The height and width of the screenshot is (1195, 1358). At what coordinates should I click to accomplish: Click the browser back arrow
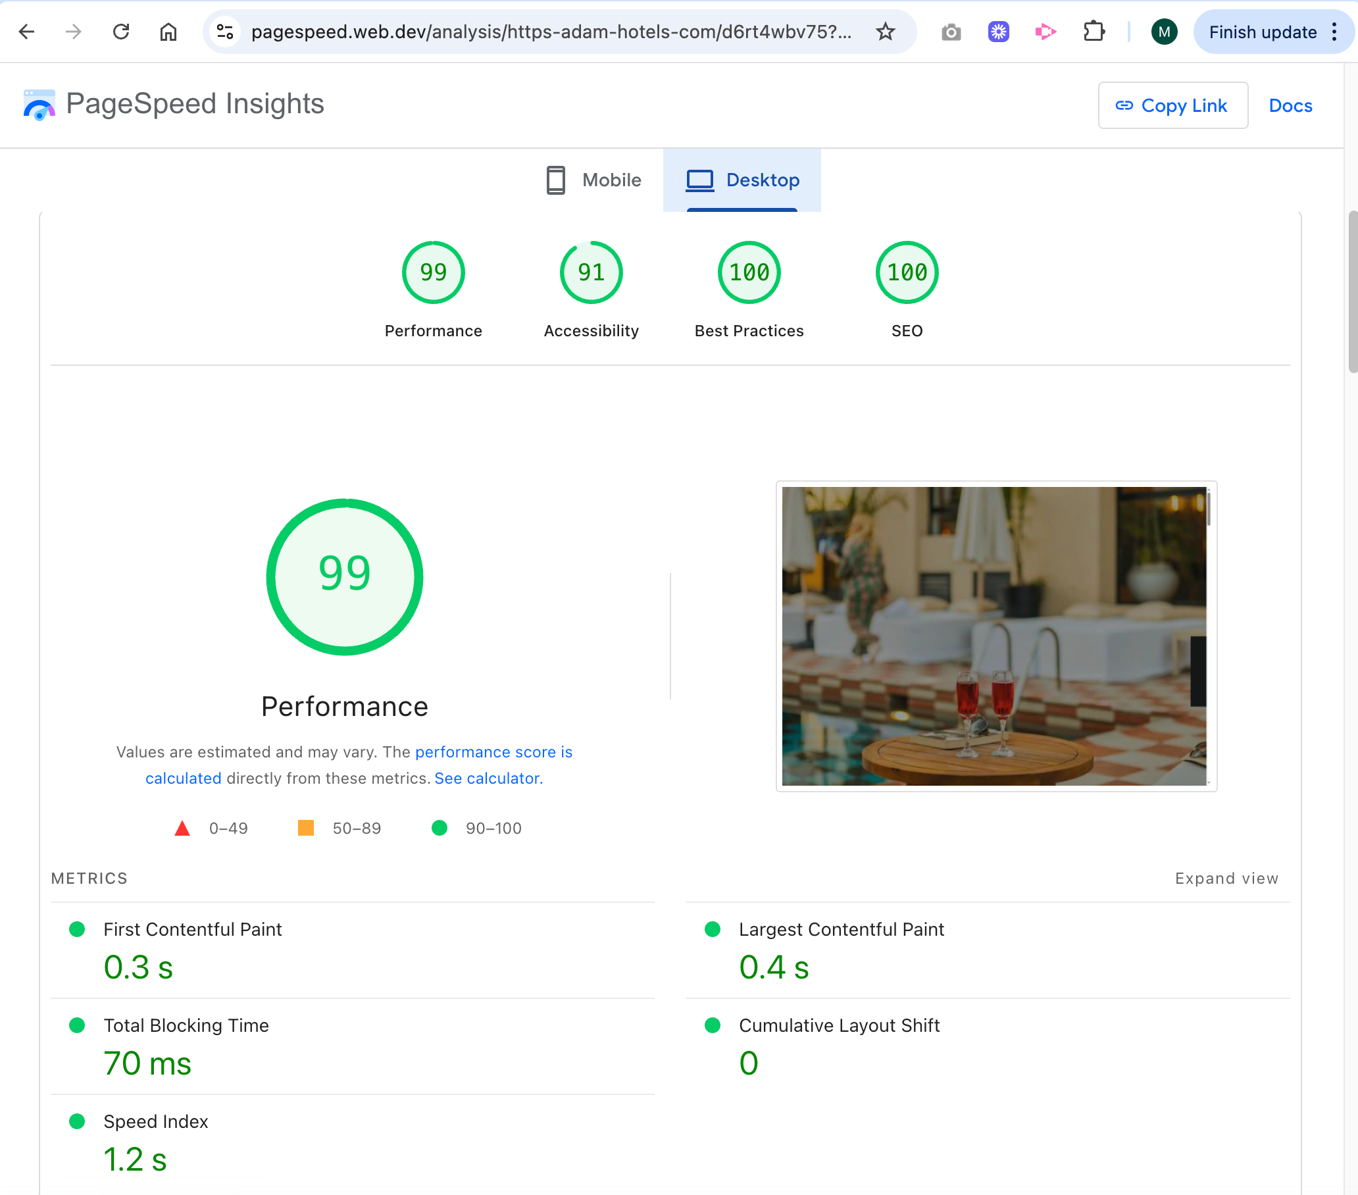(26, 31)
